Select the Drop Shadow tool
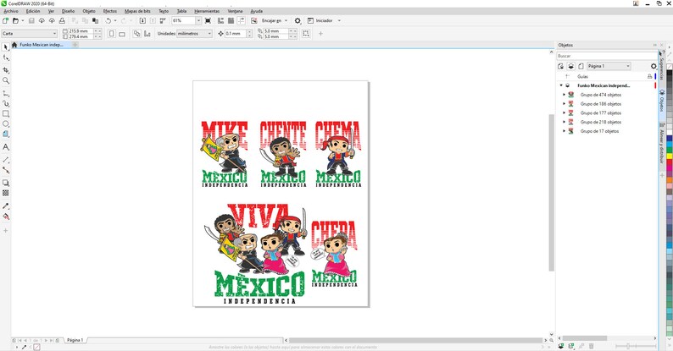 [x=6, y=183]
